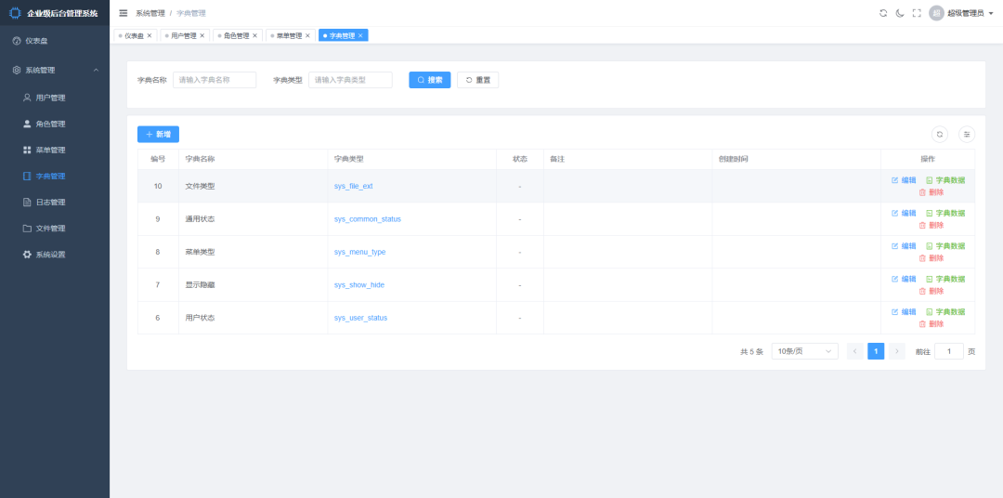Screen dimensions: 1003x498
Task: Refresh the table with the circular icon
Action: click(940, 135)
